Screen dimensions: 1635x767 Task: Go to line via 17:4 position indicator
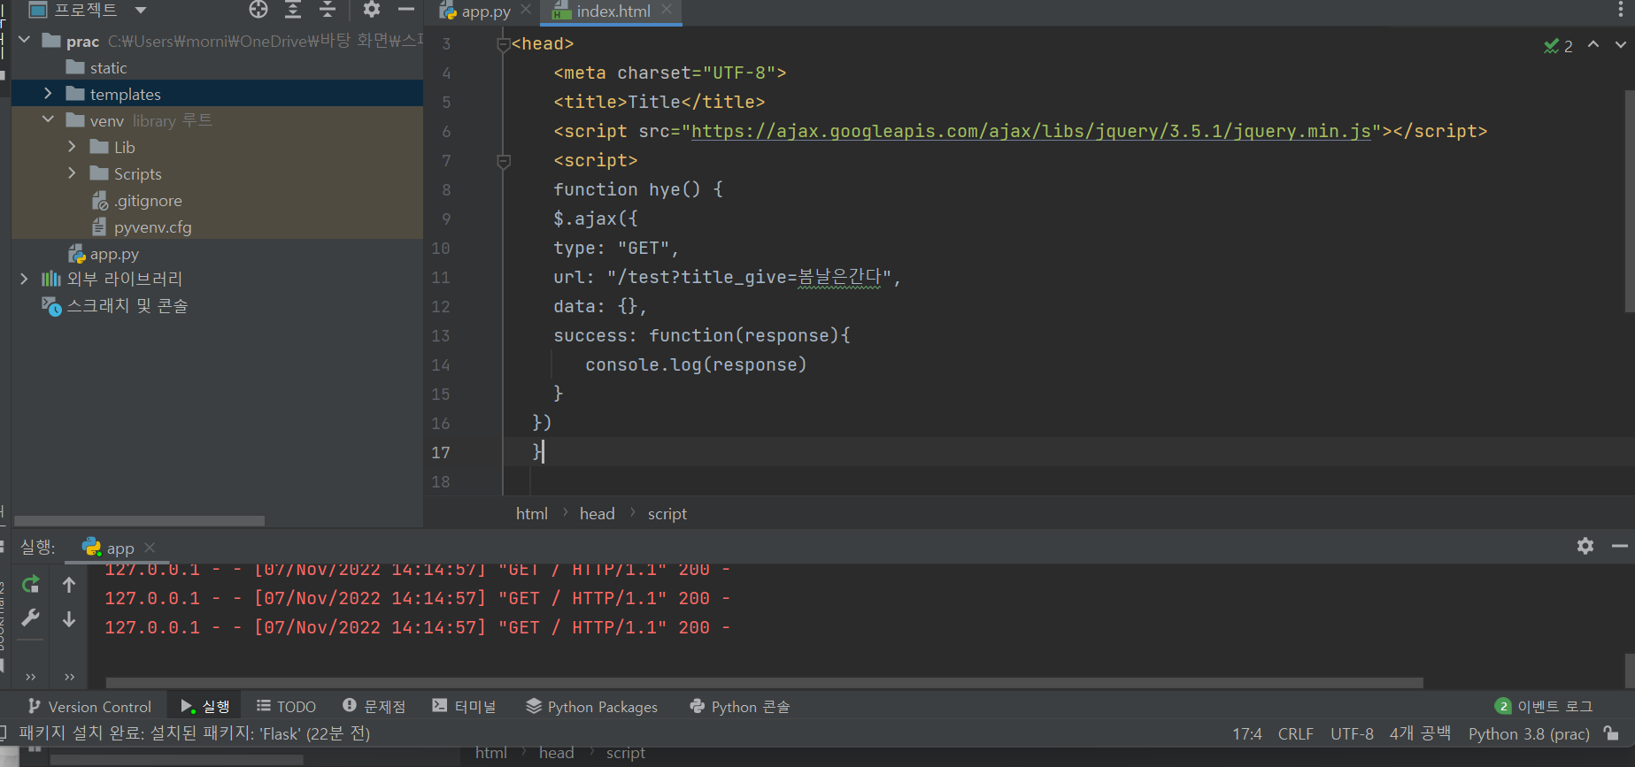1247,734
